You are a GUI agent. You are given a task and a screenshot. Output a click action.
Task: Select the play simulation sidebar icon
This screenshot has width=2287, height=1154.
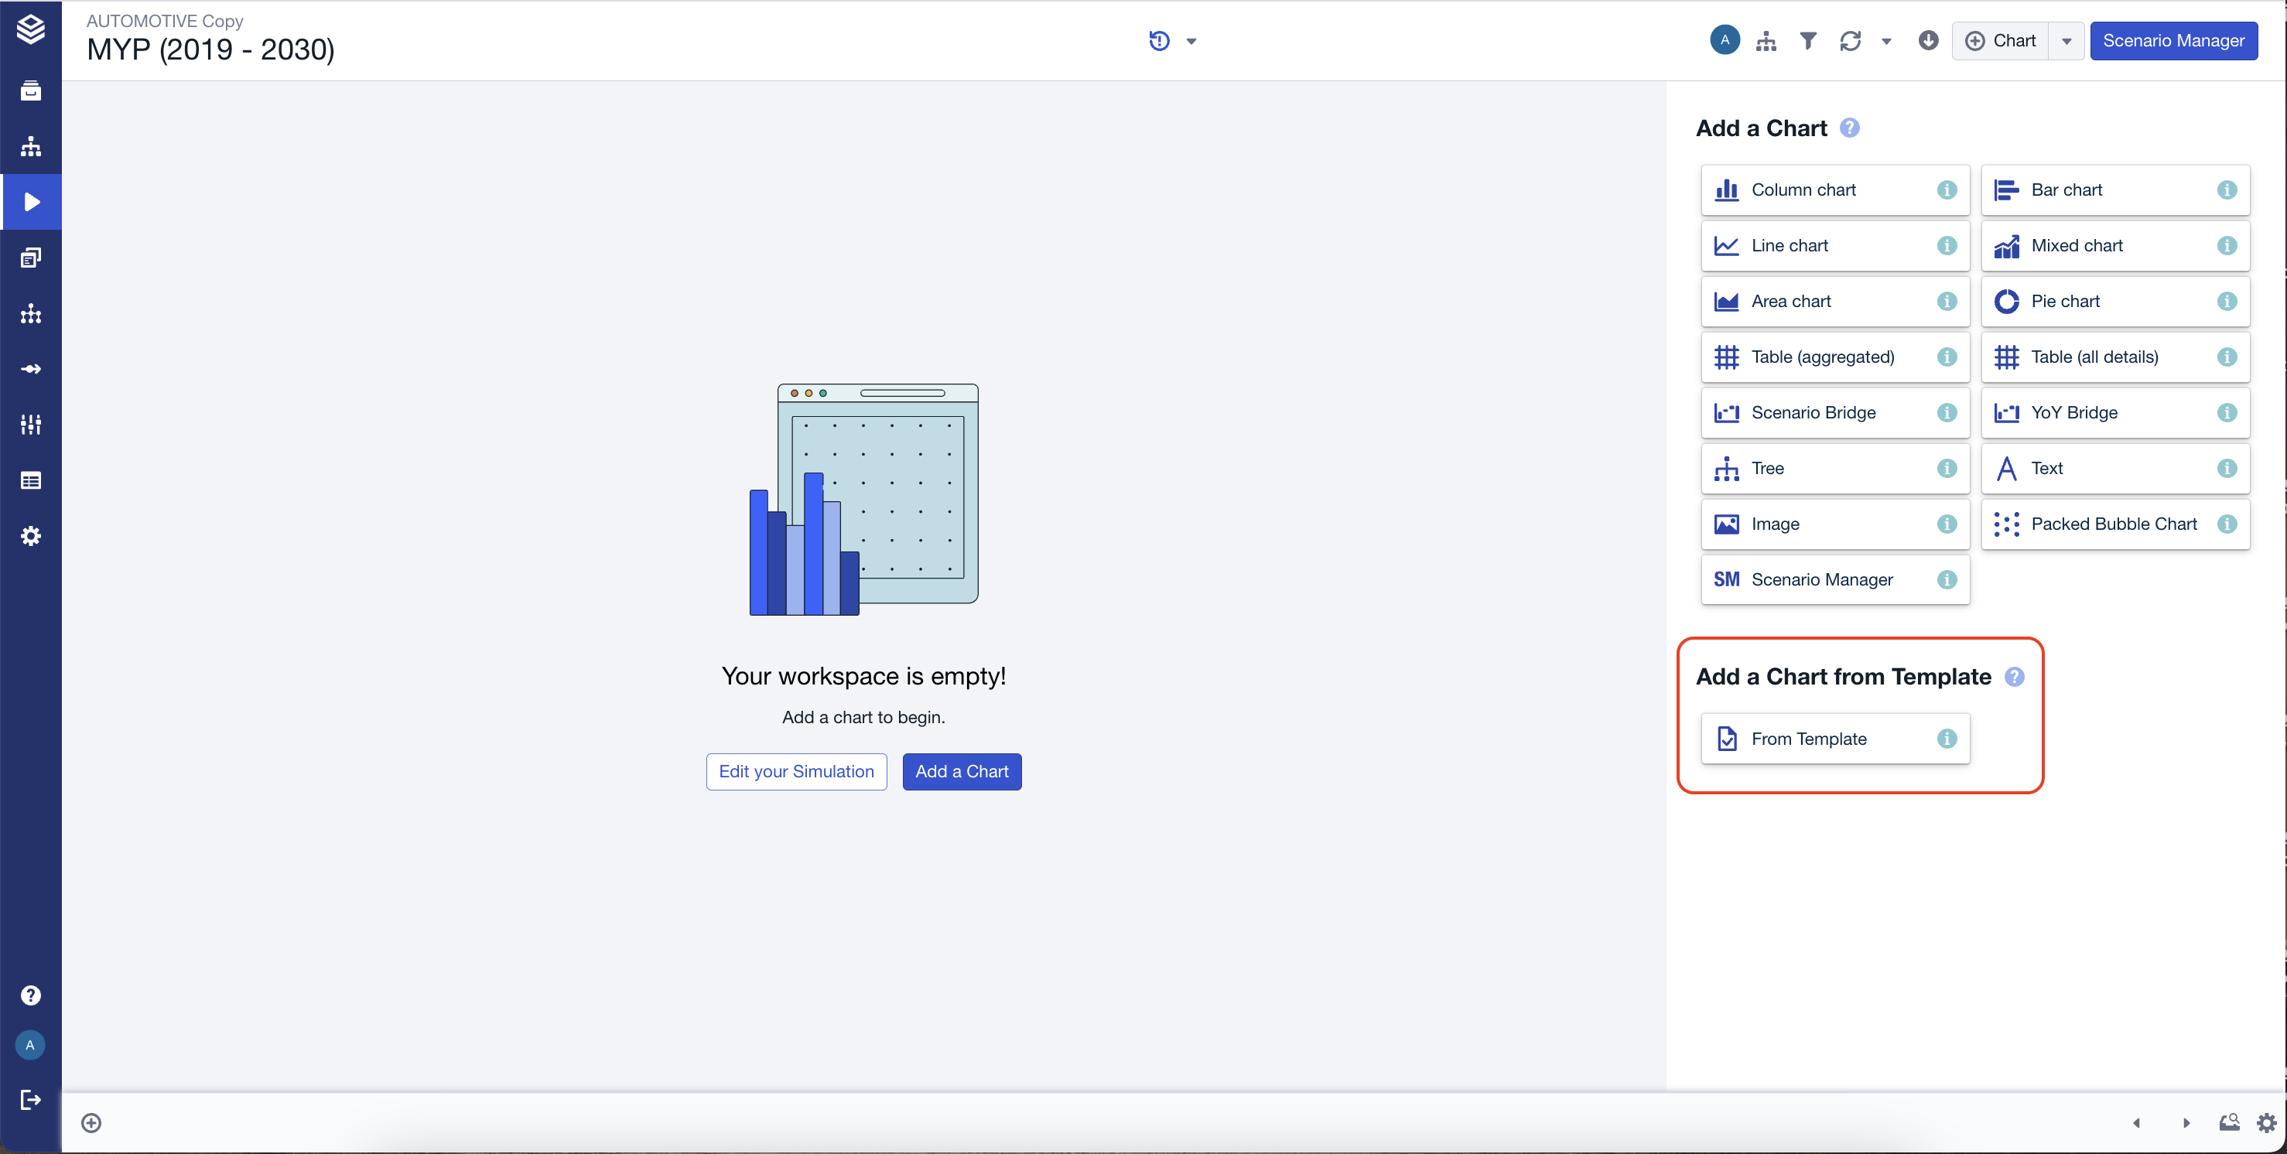pyautogui.click(x=31, y=203)
